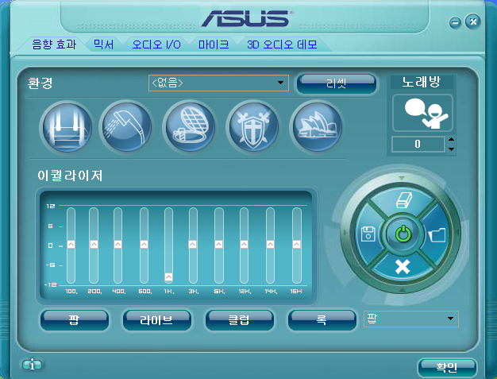The image size is (497, 379).
Task: Select the padded cell environment icon
Action: click(x=67, y=127)
